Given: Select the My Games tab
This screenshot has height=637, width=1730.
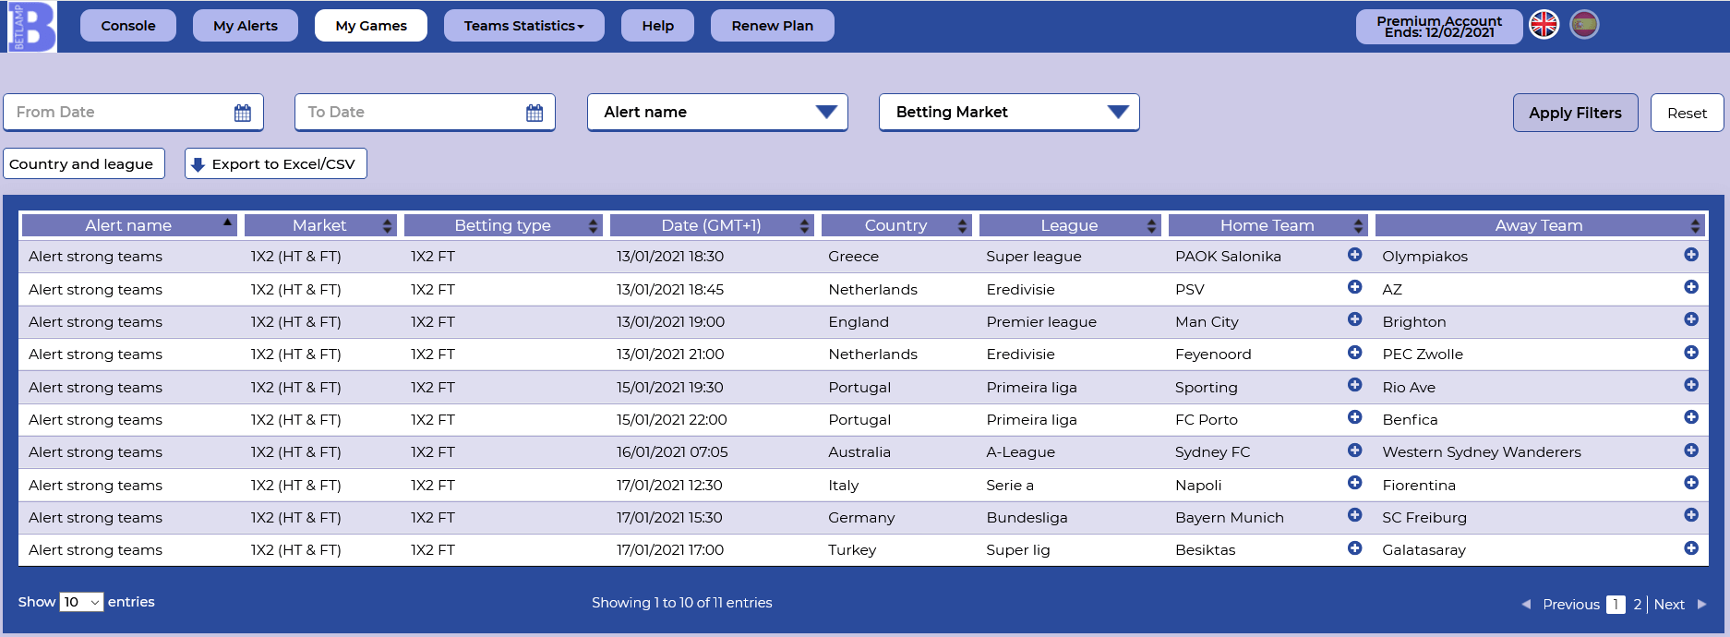Looking at the screenshot, I should [x=371, y=26].
